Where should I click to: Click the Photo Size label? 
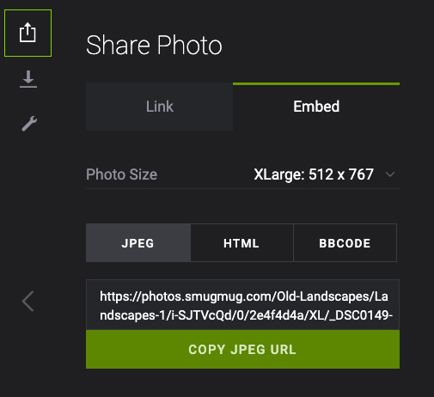pyautogui.click(x=121, y=174)
